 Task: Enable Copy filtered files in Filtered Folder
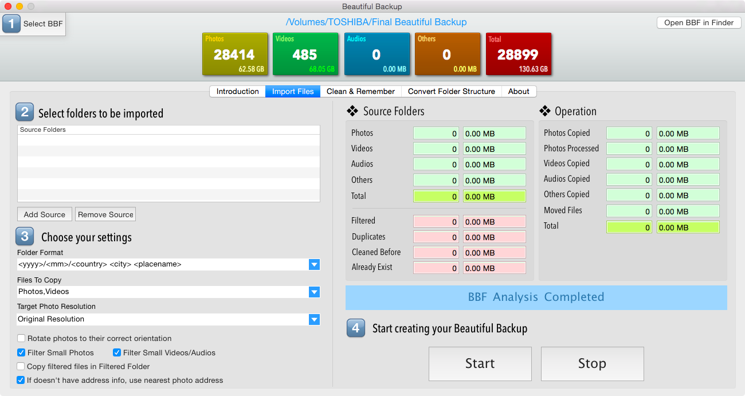21,366
